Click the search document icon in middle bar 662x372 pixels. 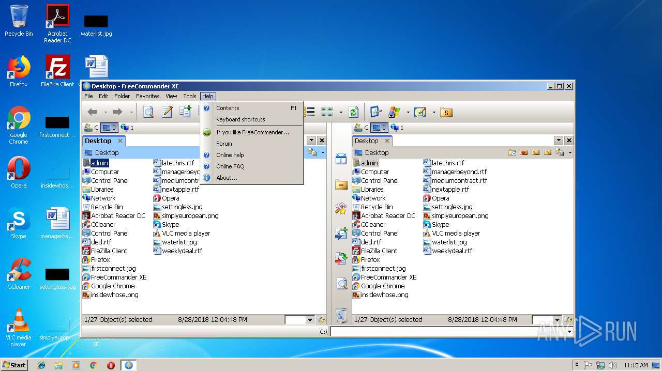[x=341, y=283]
